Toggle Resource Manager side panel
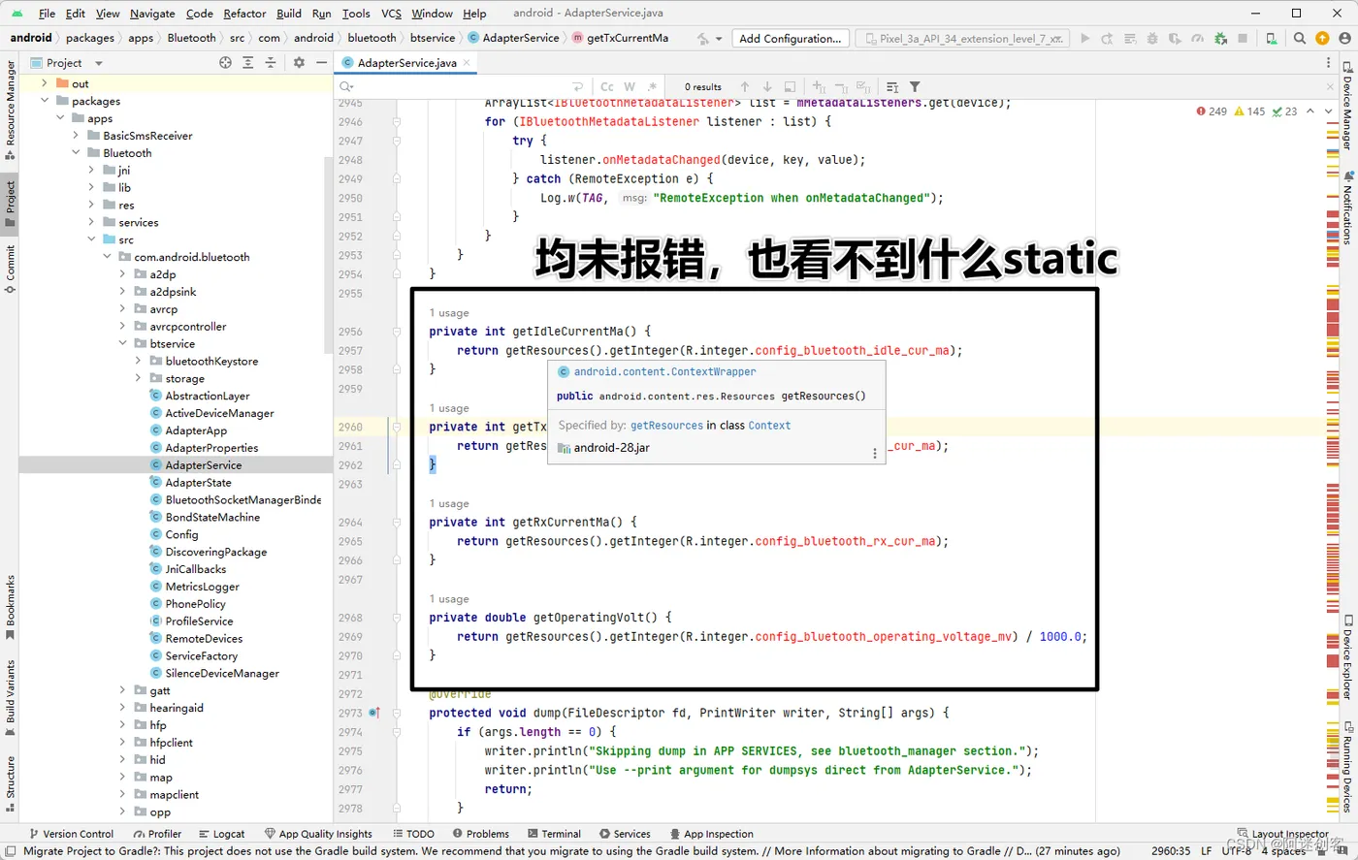This screenshot has width=1358, height=860. click(x=10, y=109)
